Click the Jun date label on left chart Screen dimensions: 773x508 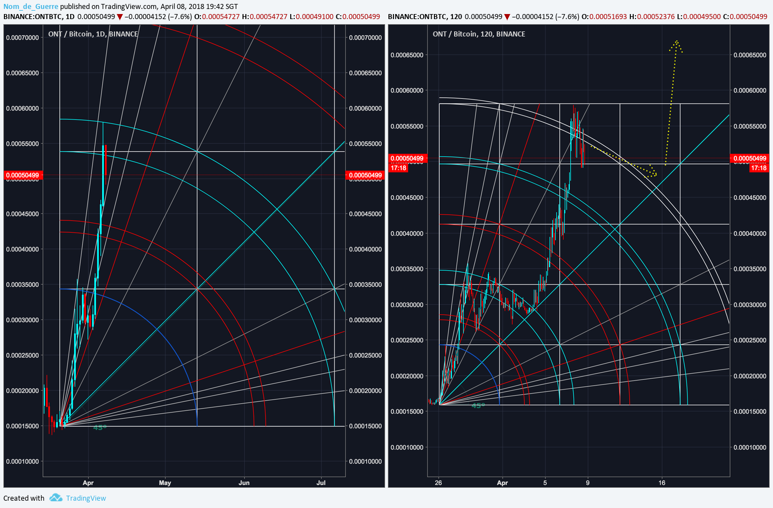(x=244, y=483)
